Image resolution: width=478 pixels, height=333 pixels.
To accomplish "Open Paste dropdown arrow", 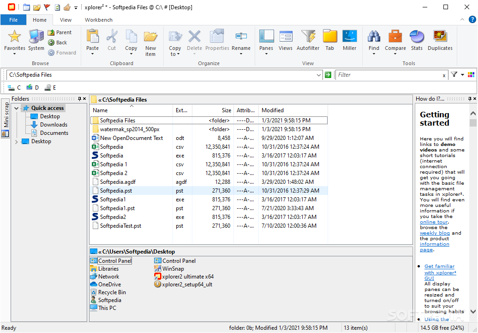I will (92, 54).
